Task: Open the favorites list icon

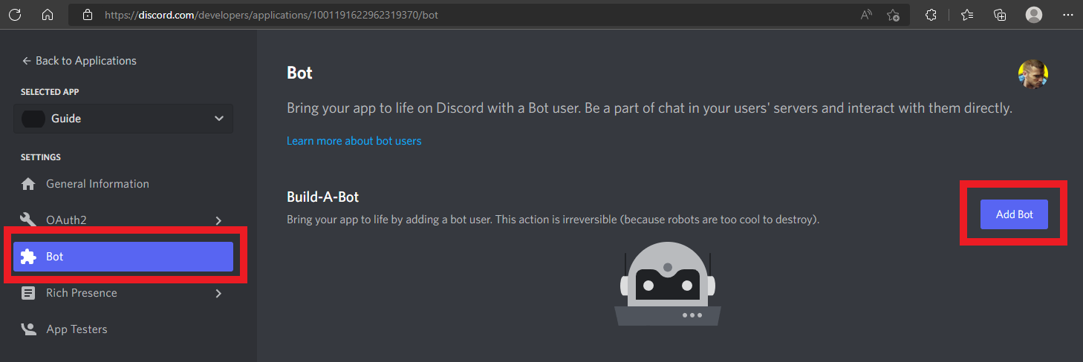Action: 966,15
